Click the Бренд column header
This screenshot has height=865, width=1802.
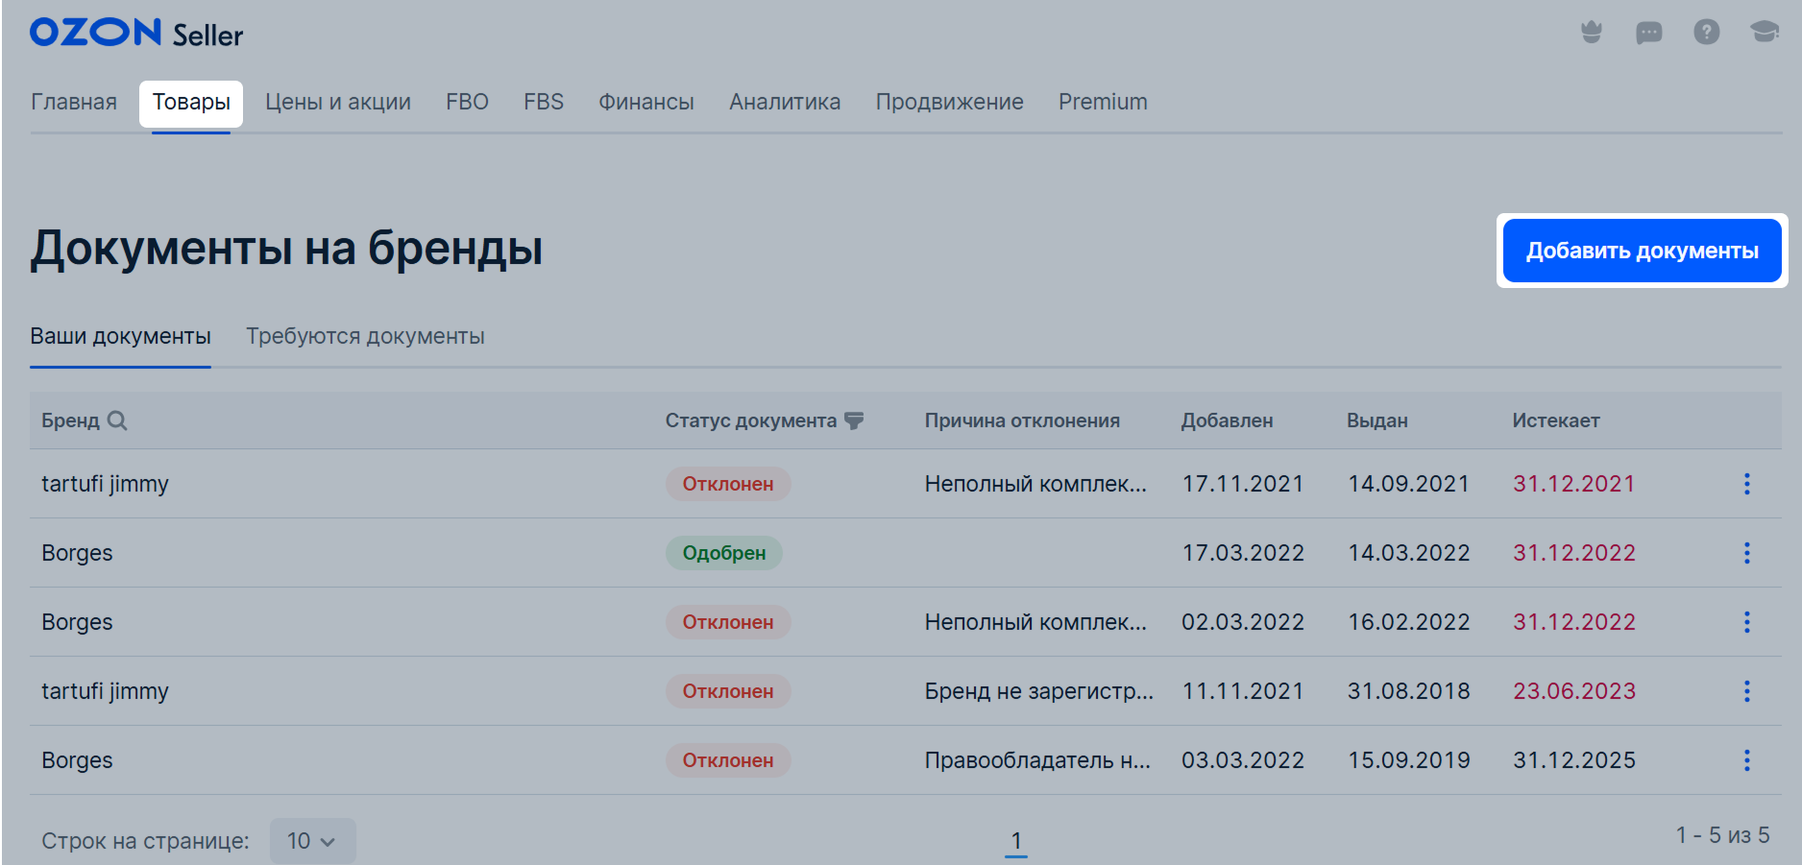pos(70,420)
